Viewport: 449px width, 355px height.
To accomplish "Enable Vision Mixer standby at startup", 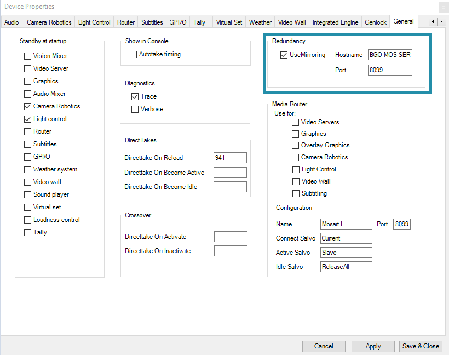I will (x=28, y=56).
